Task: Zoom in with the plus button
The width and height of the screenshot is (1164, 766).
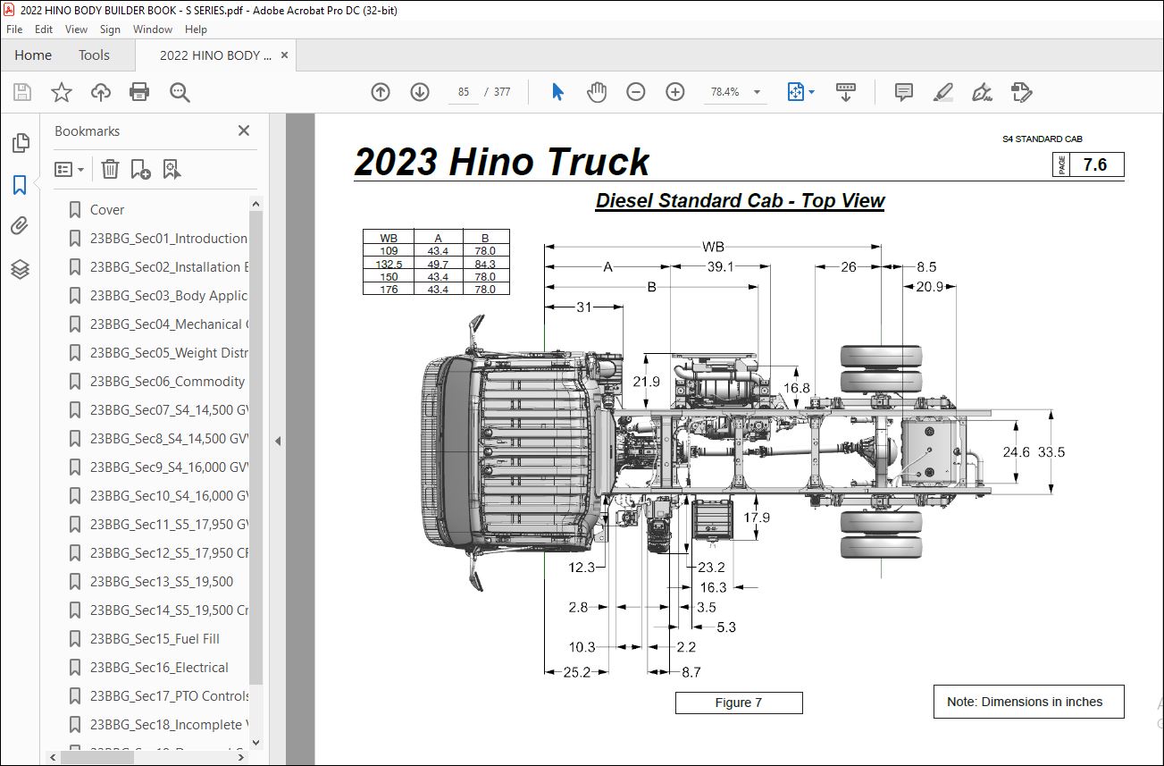Action: tap(675, 92)
